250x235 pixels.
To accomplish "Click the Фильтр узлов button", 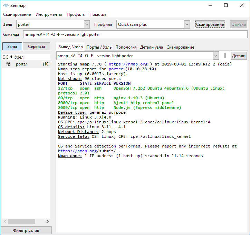I will coord(26,231).
